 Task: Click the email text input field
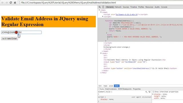click(21, 32)
